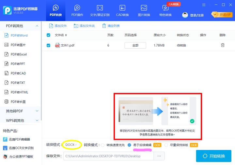
Task: Click the OCR badge beside 易于后续编辑
Action: coord(157,145)
